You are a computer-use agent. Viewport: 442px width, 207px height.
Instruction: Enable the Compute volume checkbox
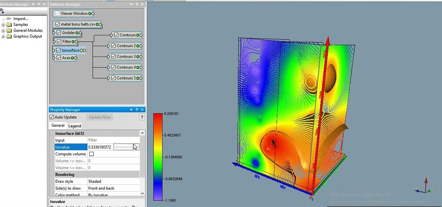(x=91, y=154)
